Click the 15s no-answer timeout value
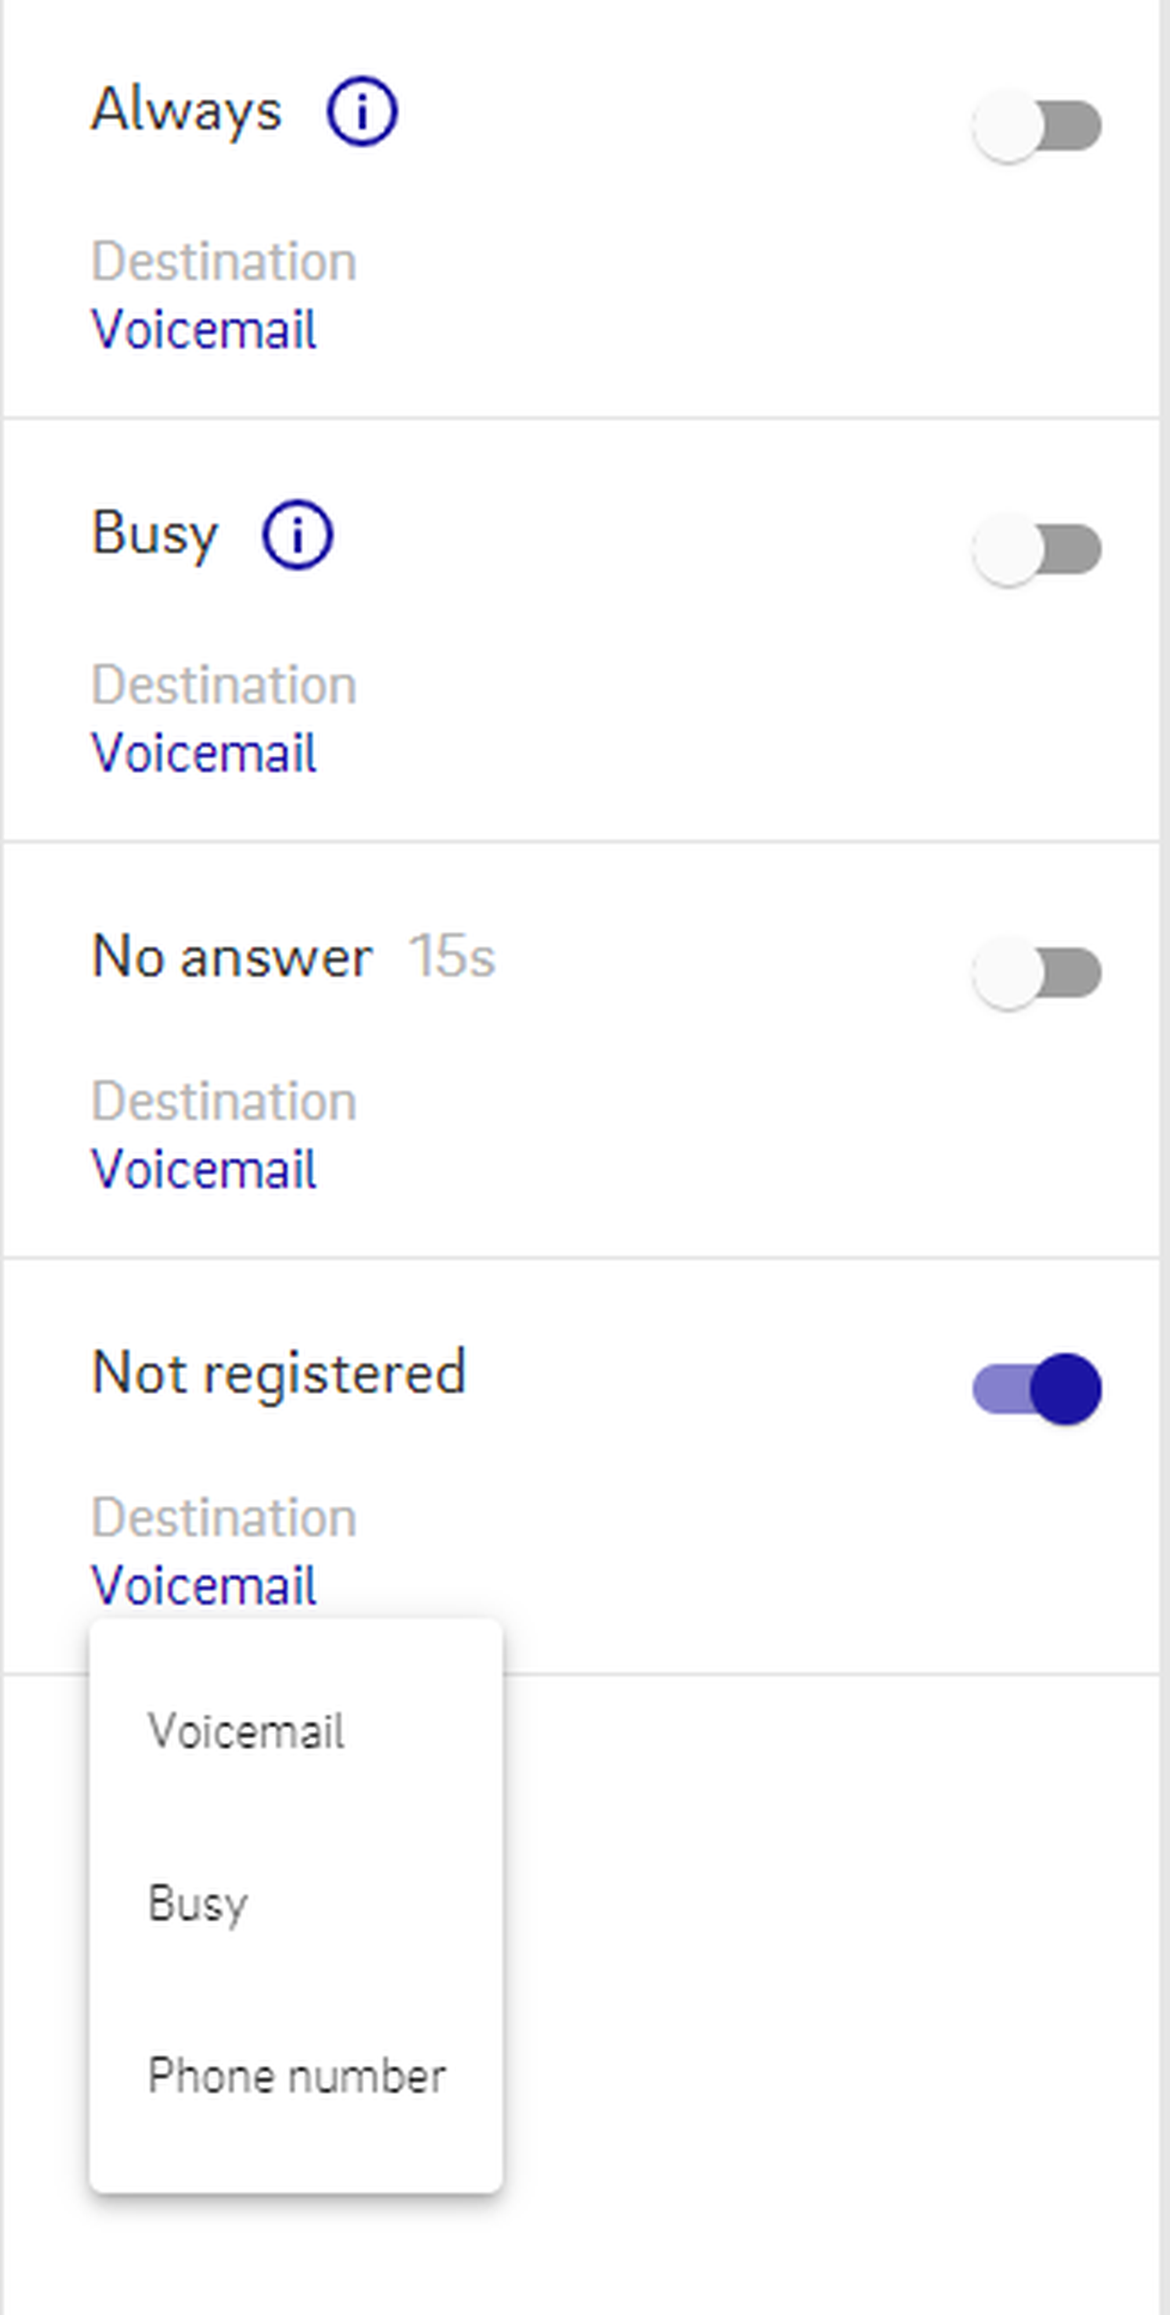The image size is (1170, 2315). [451, 955]
